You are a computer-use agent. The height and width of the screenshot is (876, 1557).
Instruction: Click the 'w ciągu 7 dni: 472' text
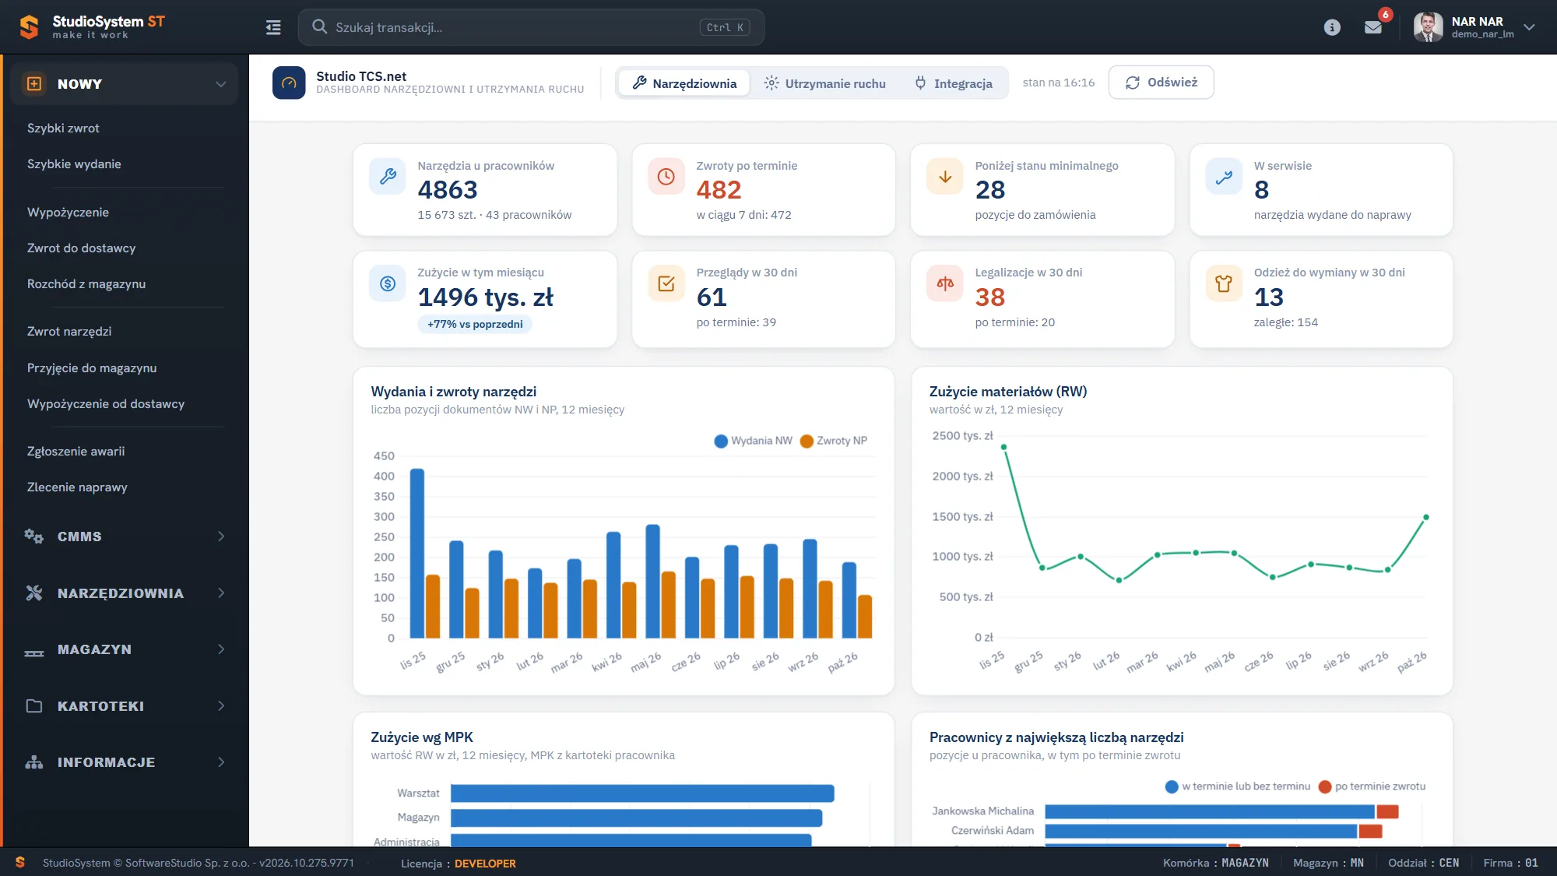(x=743, y=215)
